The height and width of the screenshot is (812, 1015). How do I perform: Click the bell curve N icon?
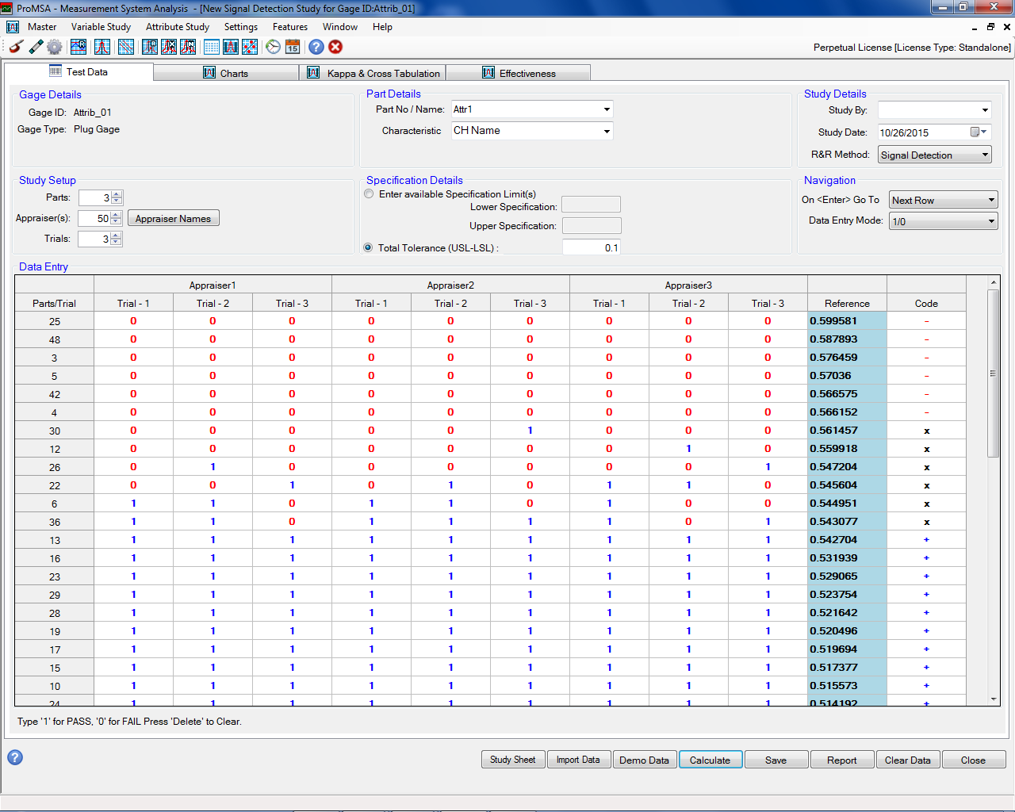188,47
